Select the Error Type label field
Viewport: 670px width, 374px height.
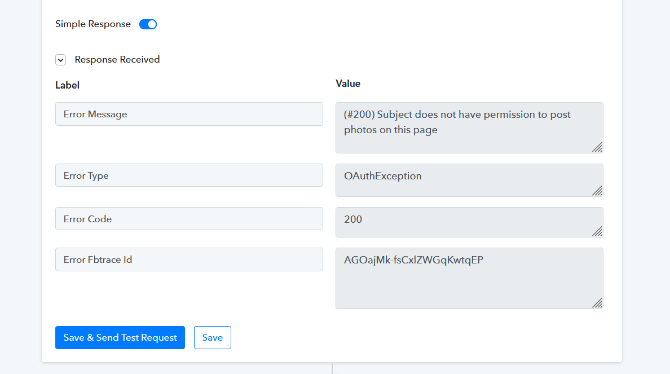189,175
